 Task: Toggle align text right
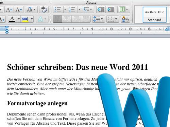(76, 19)
